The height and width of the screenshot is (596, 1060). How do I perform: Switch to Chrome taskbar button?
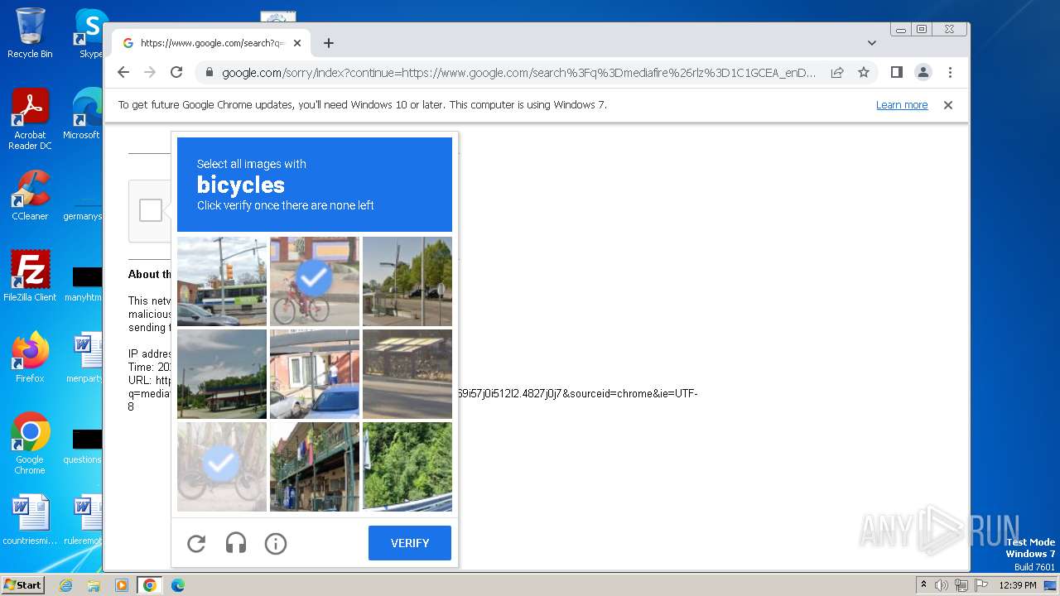(x=150, y=585)
